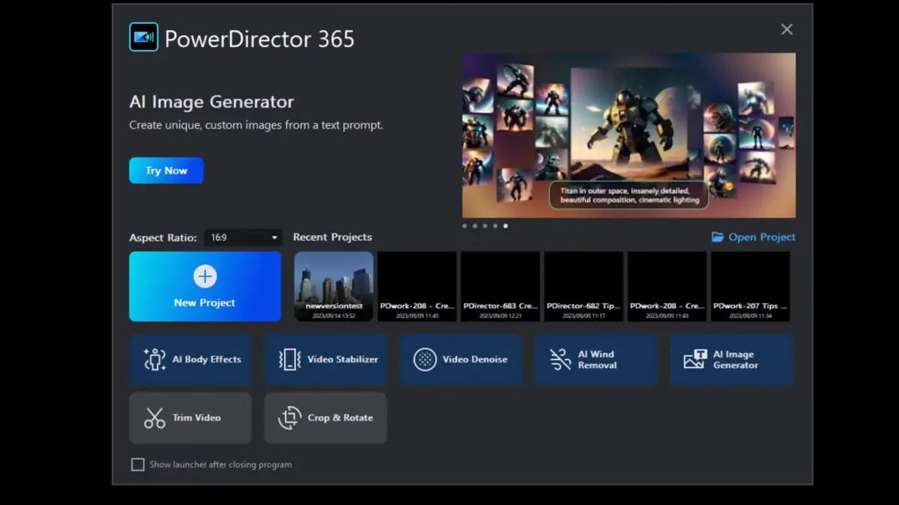Image resolution: width=899 pixels, height=505 pixels.
Task: Open the Video Stabilizer tool
Action: point(325,360)
